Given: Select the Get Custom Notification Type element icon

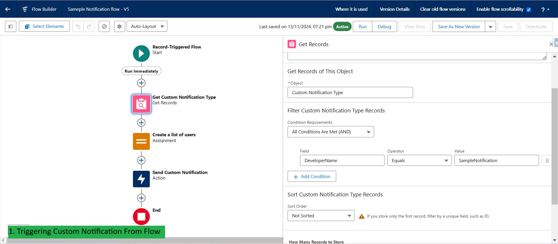Looking at the screenshot, I should 141,104.
